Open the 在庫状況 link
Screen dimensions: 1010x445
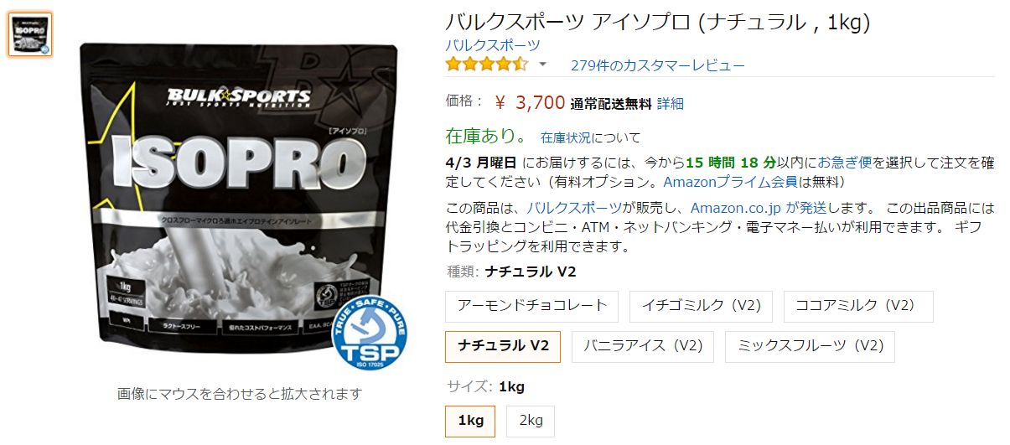pyautogui.click(x=566, y=137)
